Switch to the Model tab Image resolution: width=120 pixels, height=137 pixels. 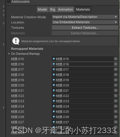[42, 9]
